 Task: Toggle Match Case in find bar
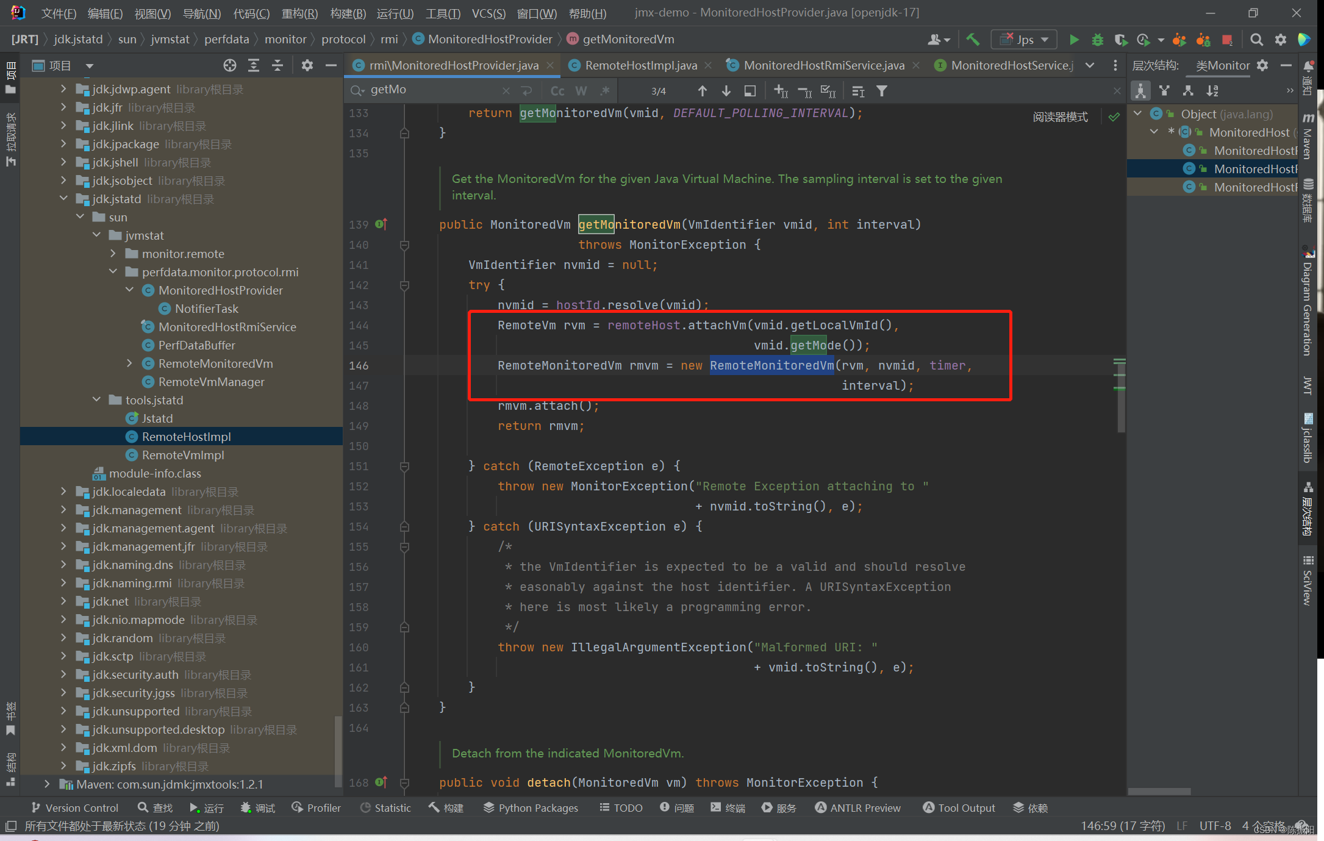(x=557, y=91)
